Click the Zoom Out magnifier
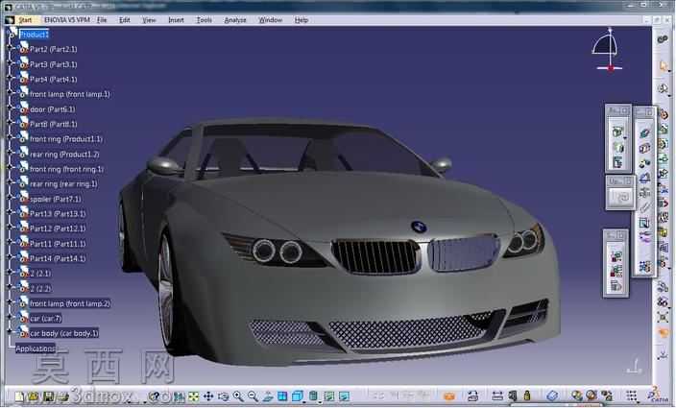 coord(253,396)
